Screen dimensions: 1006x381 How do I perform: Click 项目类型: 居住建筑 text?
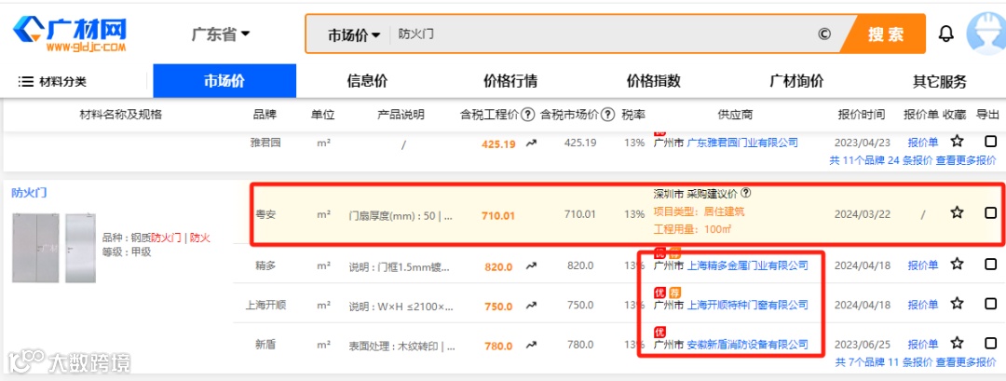[699, 211]
